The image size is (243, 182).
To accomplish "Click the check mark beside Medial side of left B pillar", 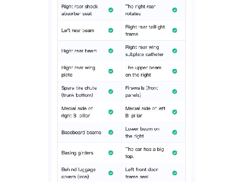I will tap(175, 112).
